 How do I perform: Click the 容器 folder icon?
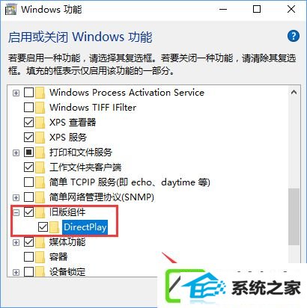pos(40,257)
